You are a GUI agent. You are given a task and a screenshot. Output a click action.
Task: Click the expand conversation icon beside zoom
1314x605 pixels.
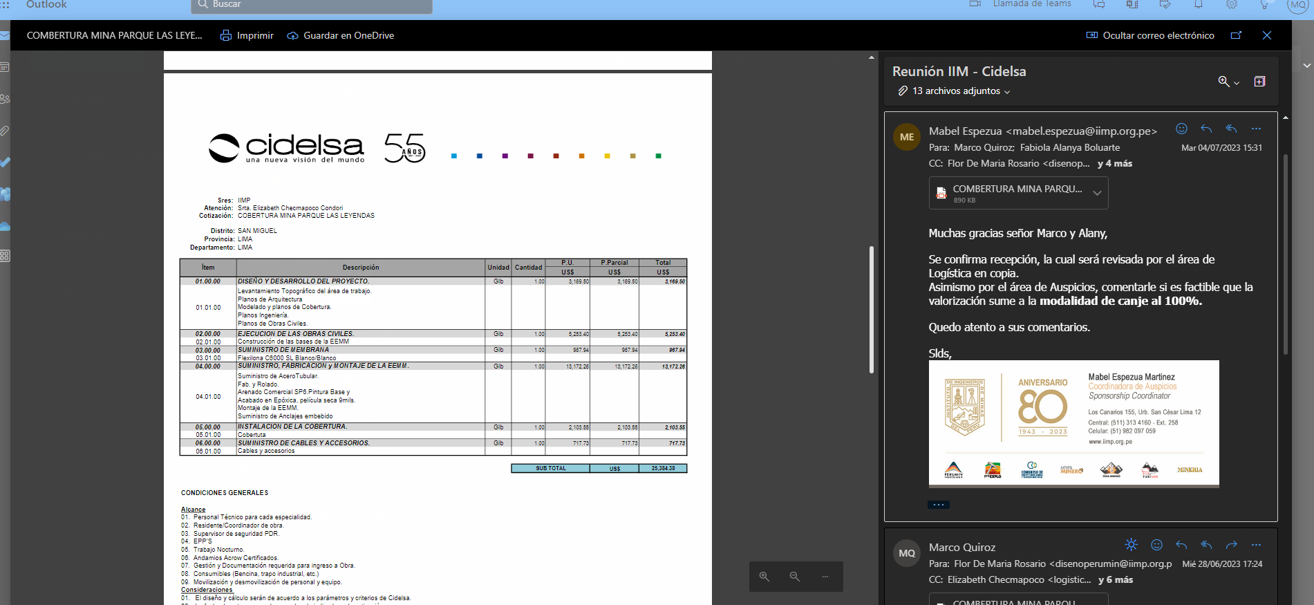tap(1259, 82)
